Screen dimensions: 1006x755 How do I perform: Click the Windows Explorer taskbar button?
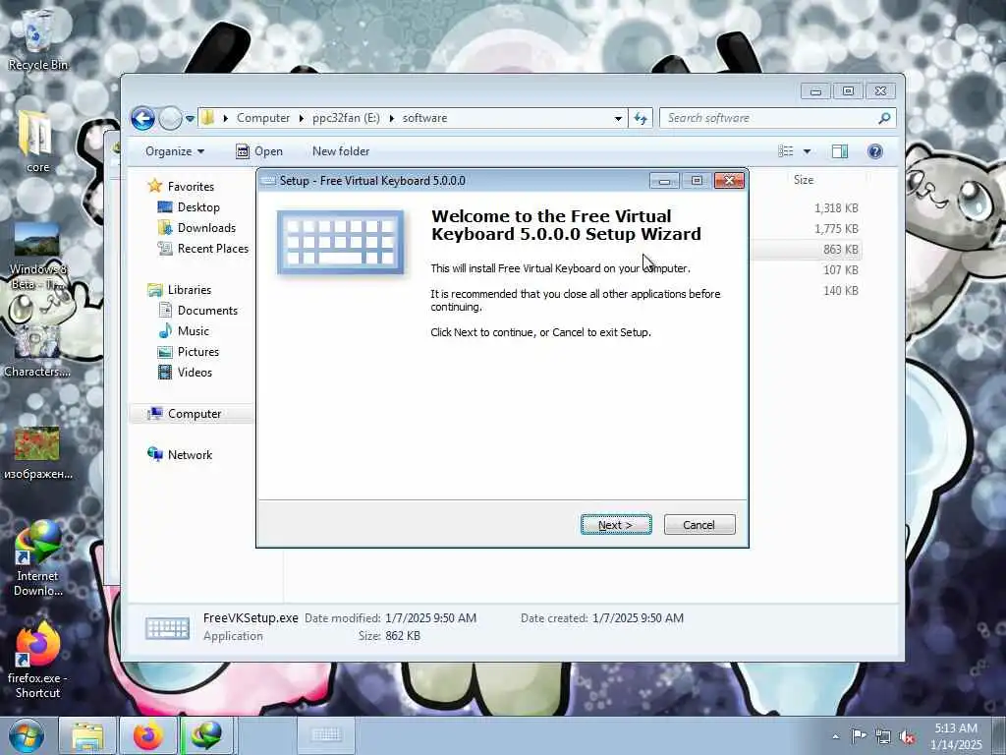[x=87, y=735]
